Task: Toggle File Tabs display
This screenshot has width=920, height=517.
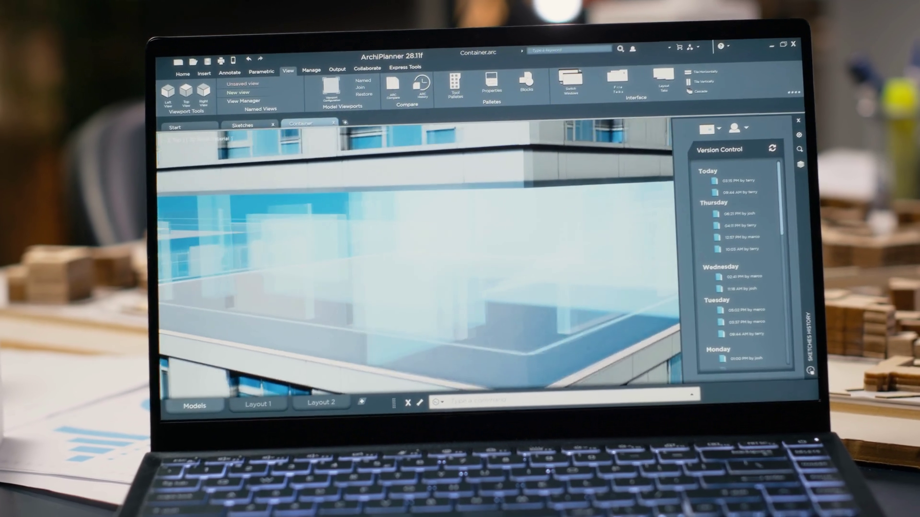Action: tap(617, 77)
